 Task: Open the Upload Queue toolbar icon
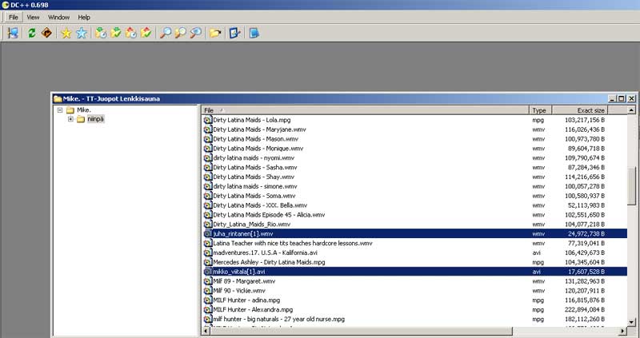130,33
